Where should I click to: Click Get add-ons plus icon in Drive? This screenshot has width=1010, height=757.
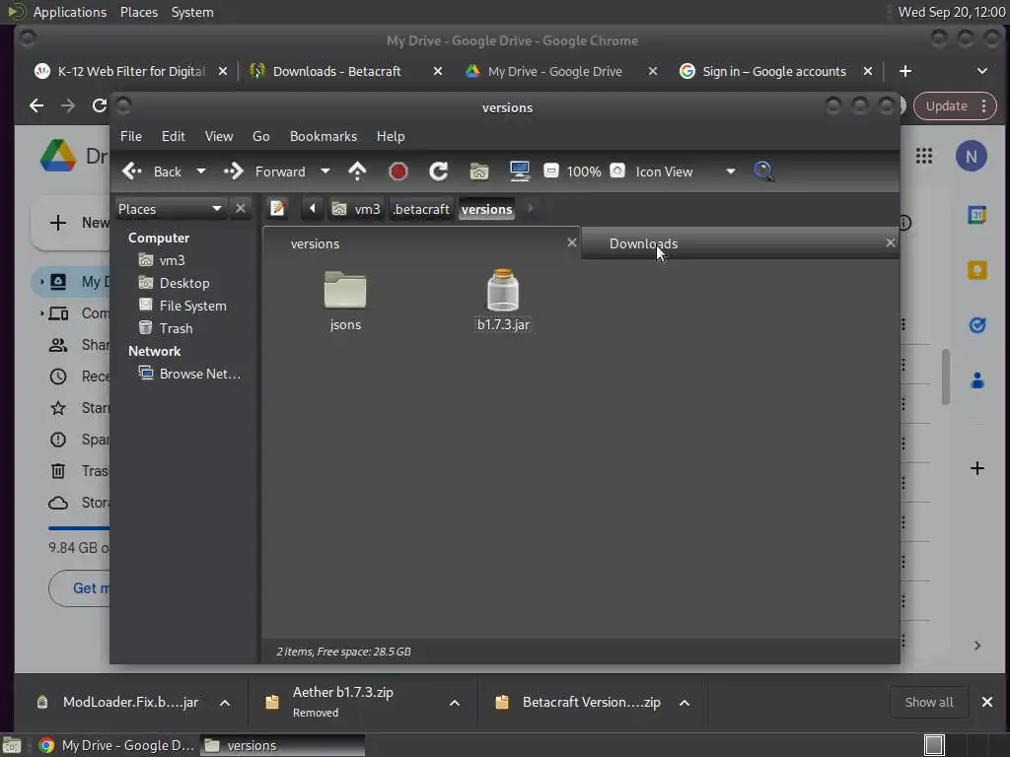pyautogui.click(x=977, y=468)
